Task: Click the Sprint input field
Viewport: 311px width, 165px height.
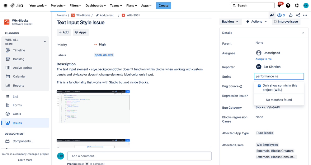Action: (x=279, y=76)
